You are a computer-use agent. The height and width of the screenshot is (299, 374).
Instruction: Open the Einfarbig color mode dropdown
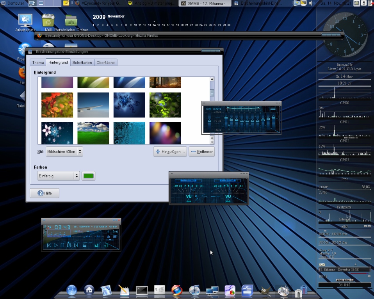(x=59, y=176)
